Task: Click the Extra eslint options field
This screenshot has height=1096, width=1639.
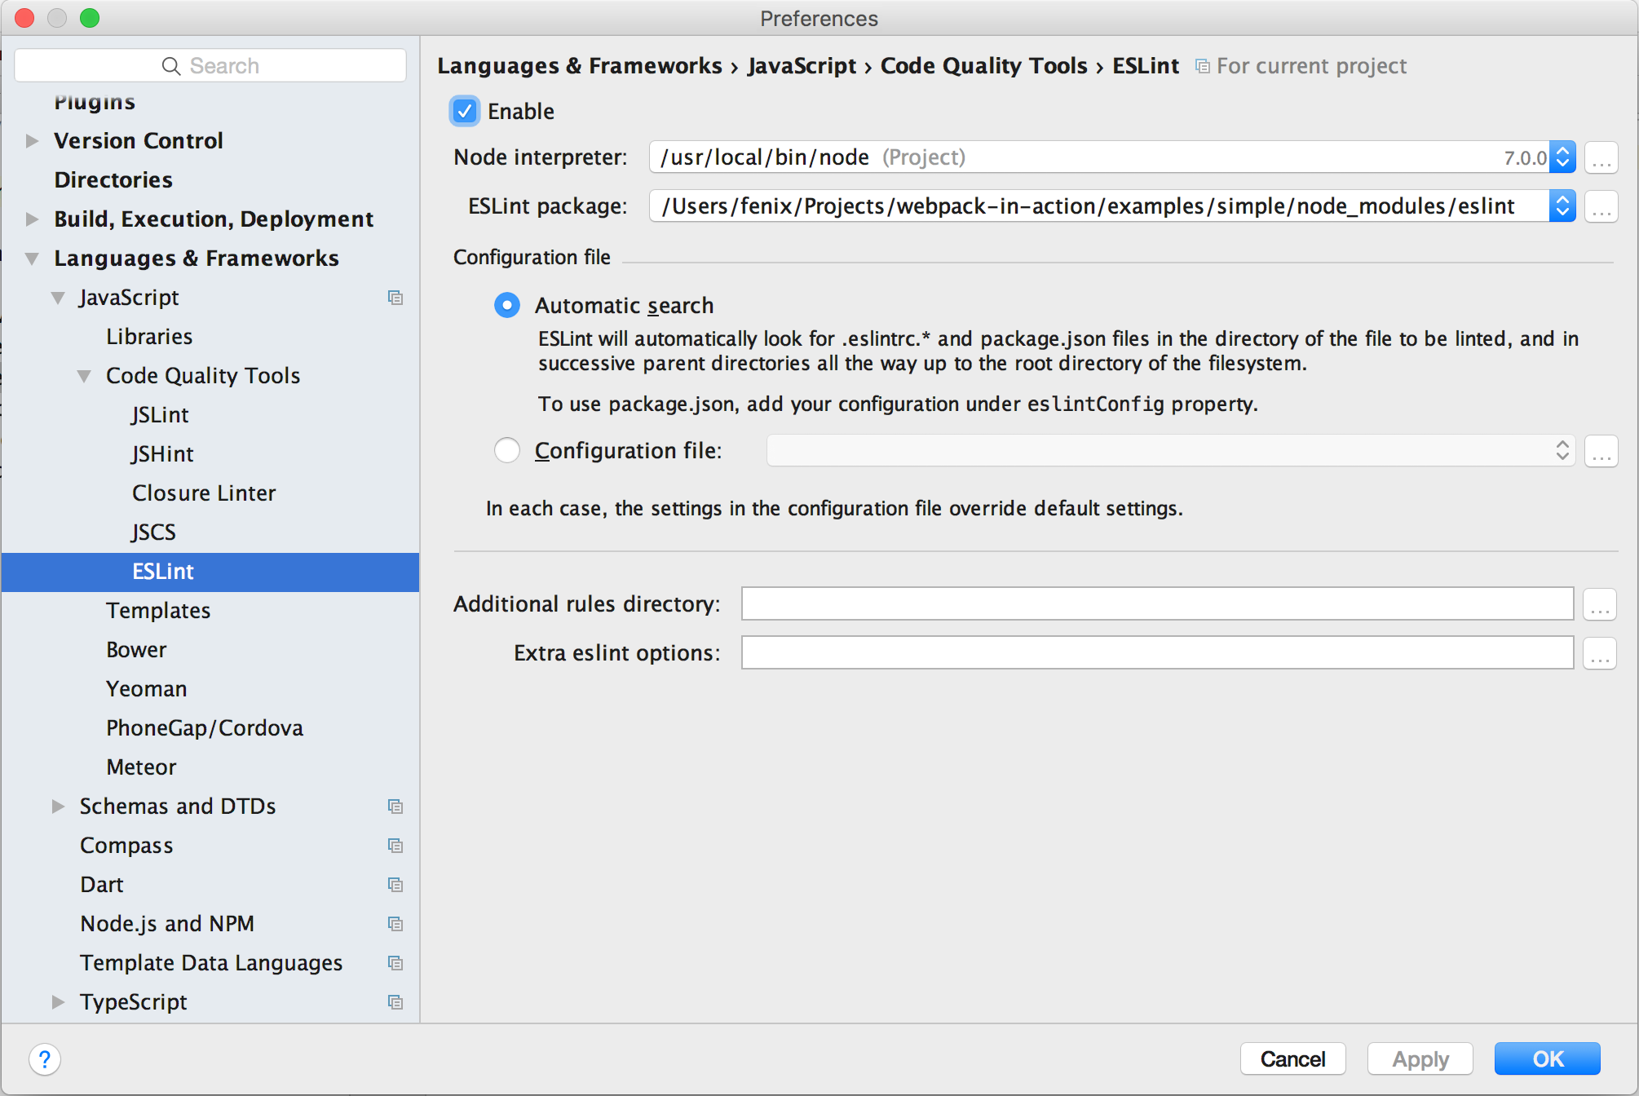Action: tap(1156, 652)
